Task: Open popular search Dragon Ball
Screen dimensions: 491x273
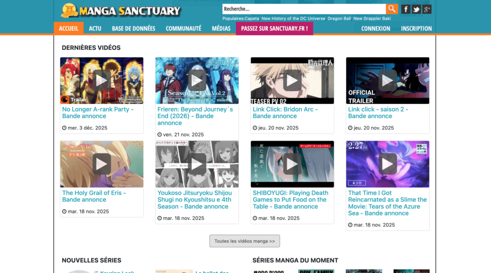Action: [x=339, y=19]
